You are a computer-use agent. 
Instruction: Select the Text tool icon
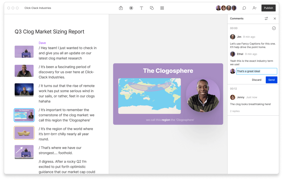pos(141,8)
